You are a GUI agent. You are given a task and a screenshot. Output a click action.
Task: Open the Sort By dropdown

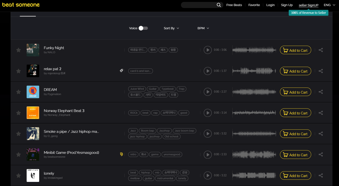point(171,28)
